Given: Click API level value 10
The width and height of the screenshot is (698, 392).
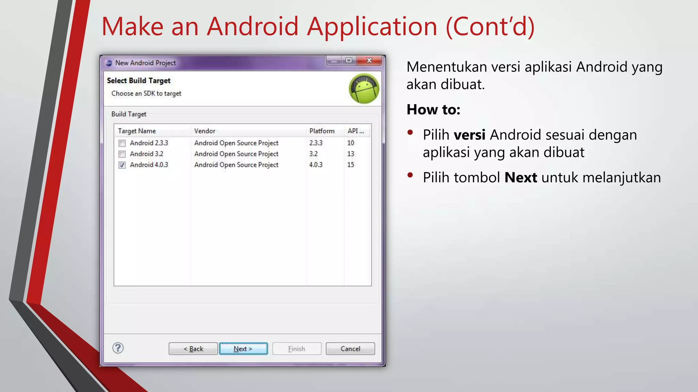Looking at the screenshot, I should click(351, 143).
